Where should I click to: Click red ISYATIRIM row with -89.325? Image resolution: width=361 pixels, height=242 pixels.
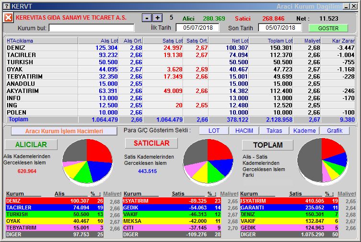click(x=172, y=201)
